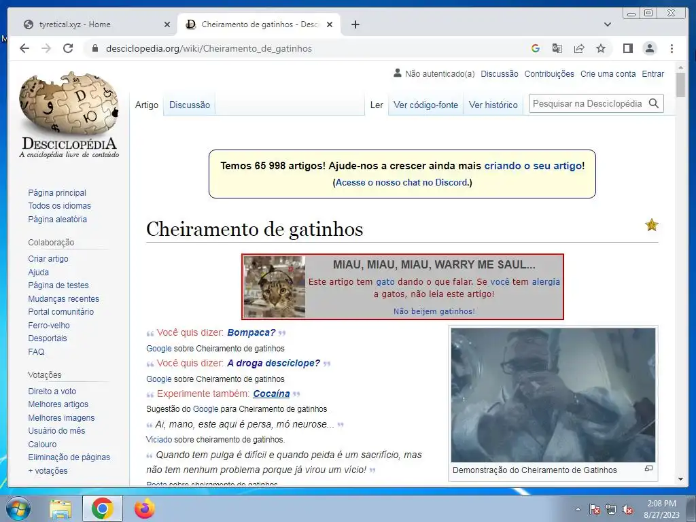Select the Artigo tab
Image resolution: width=696 pixels, height=522 pixels.
[x=147, y=105]
